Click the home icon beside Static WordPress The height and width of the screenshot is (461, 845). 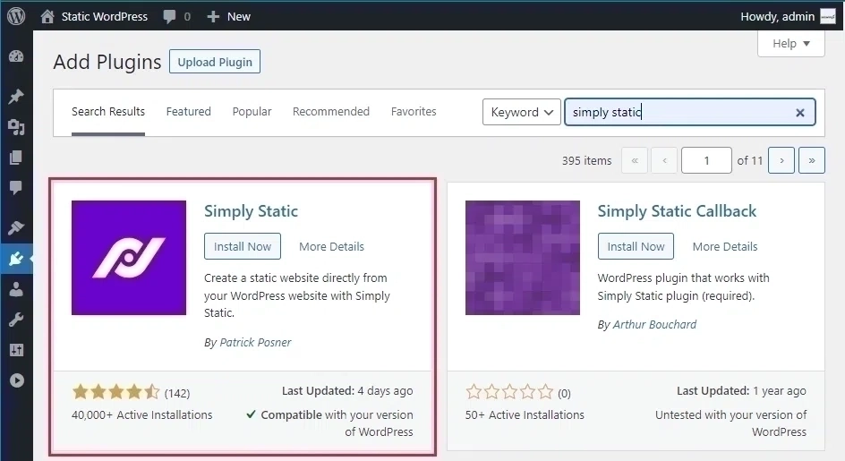click(47, 17)
